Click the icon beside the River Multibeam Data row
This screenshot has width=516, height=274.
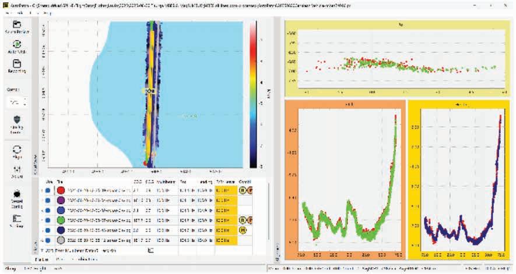pos(151,250)
